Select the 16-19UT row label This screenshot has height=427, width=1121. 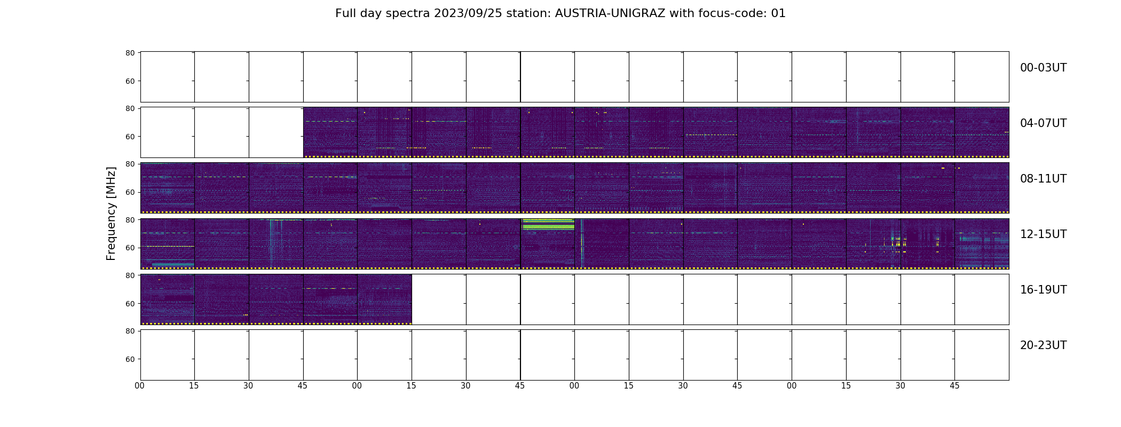click(1043, 290)
